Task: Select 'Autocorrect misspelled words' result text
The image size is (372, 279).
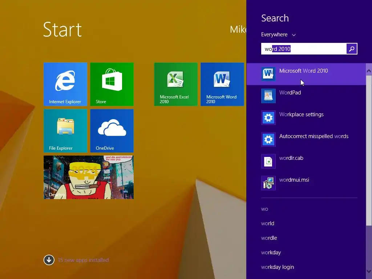Action: click(x=314, y=136)
